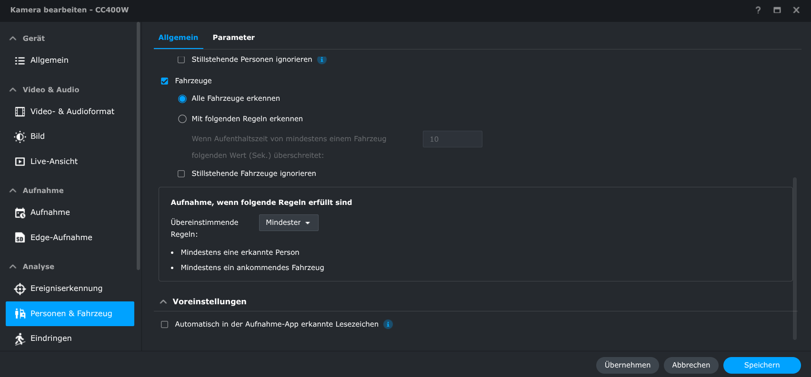Open Eindringen running person icon

coord(20,338)
